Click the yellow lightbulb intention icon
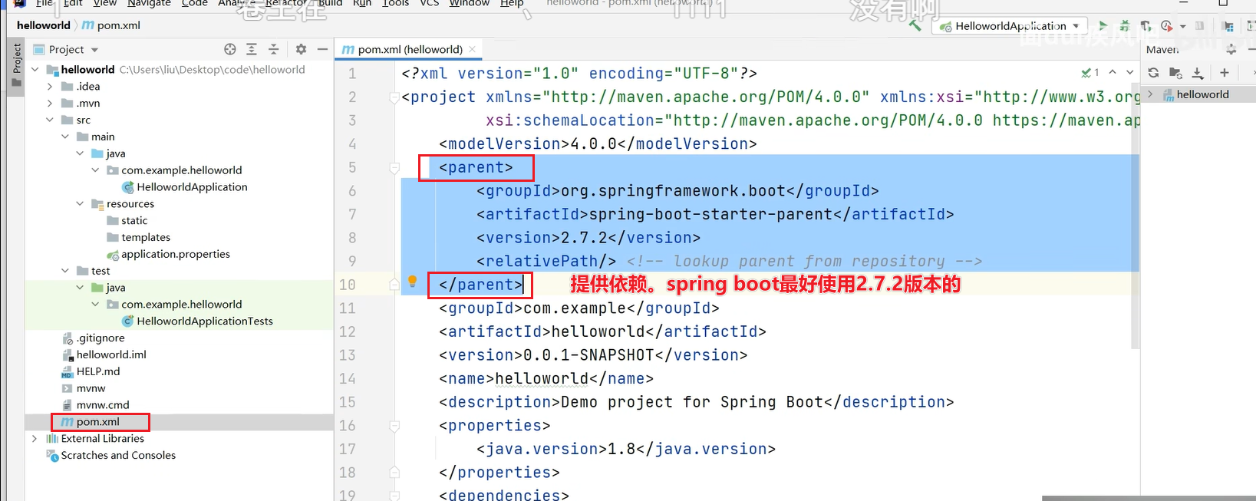This screenshot has width=1256, height=501. [412, 282]
